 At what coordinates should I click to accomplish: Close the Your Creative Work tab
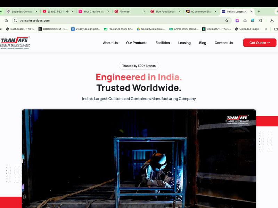tap(108, 11)
